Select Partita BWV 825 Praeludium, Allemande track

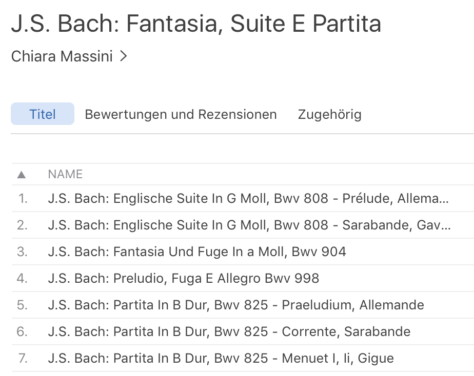(235, 305)
